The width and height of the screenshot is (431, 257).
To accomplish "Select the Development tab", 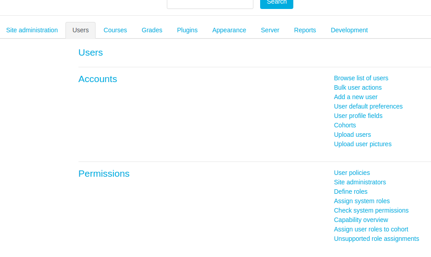I will (349, 30).
